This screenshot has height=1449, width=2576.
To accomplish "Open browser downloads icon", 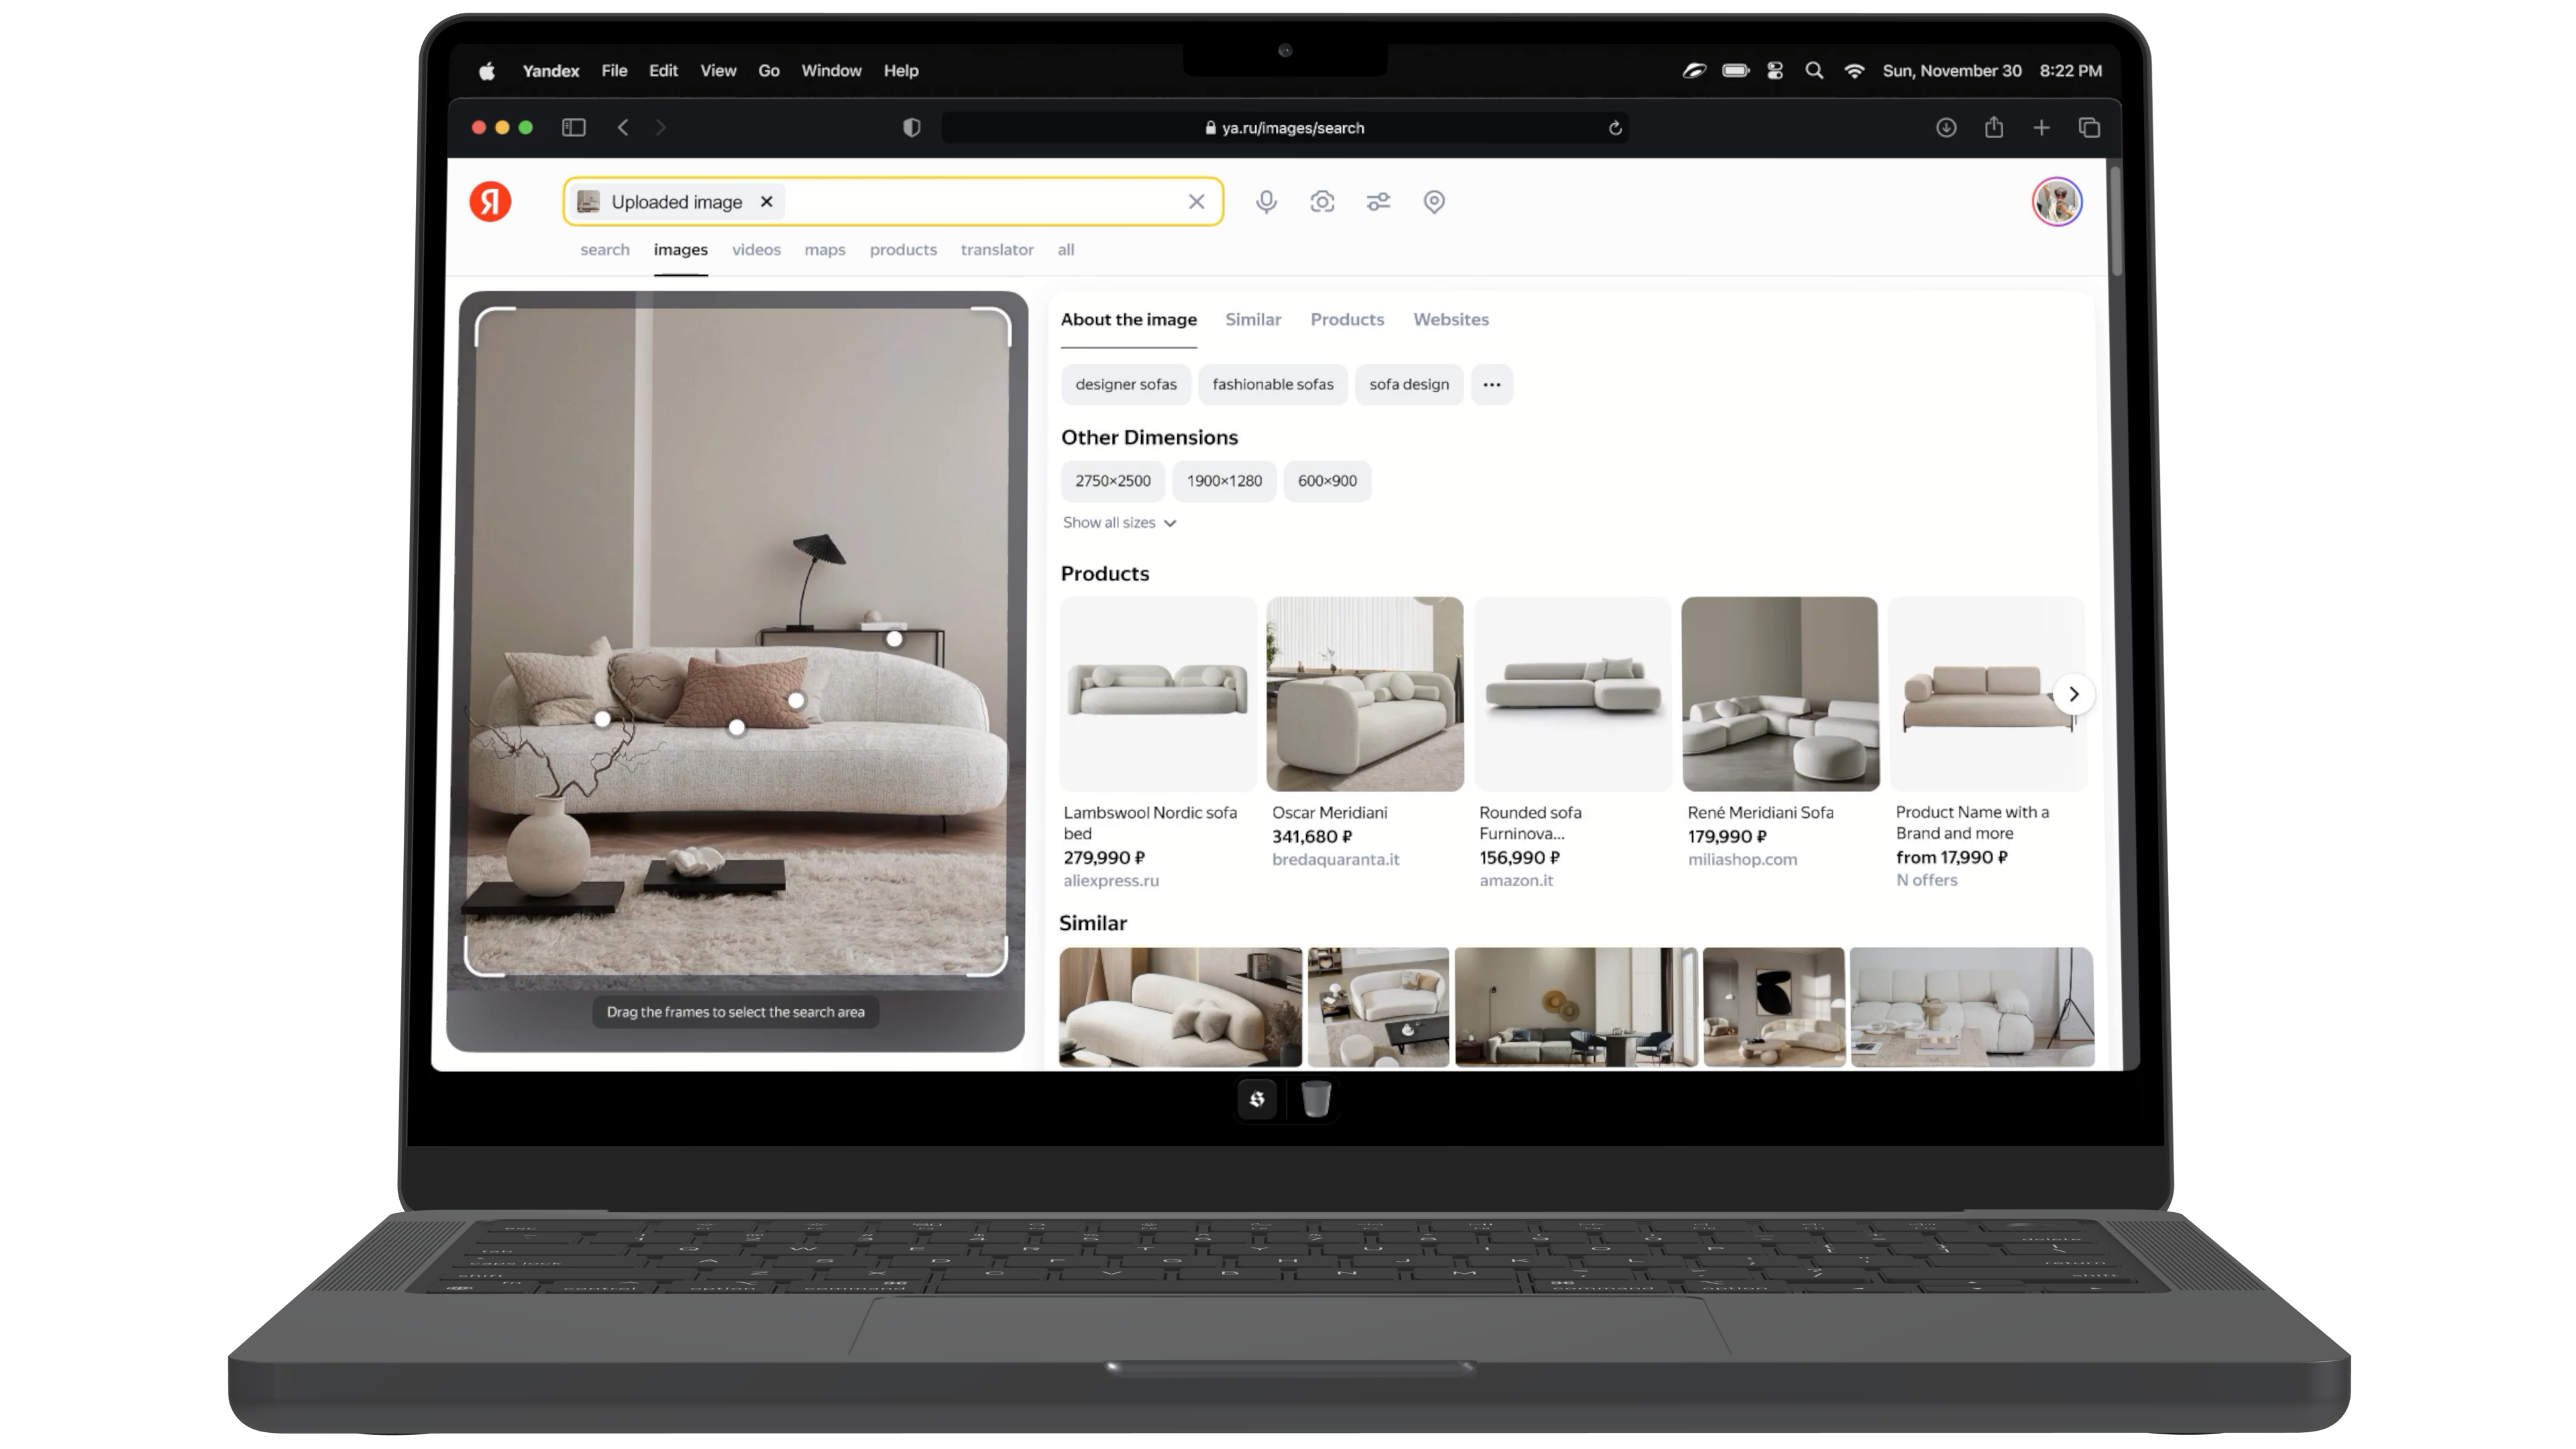I will pyautogui.click(x=1945, y=128).
